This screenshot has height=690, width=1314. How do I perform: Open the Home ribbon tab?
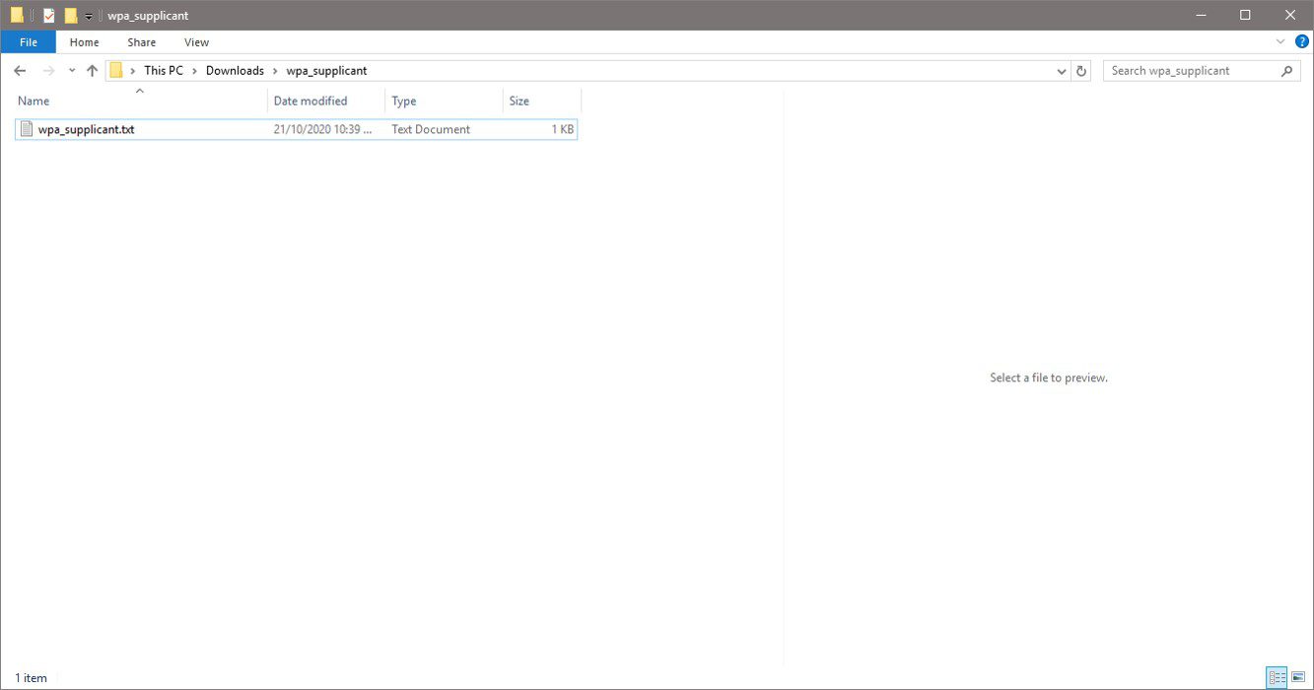(84, 42)
